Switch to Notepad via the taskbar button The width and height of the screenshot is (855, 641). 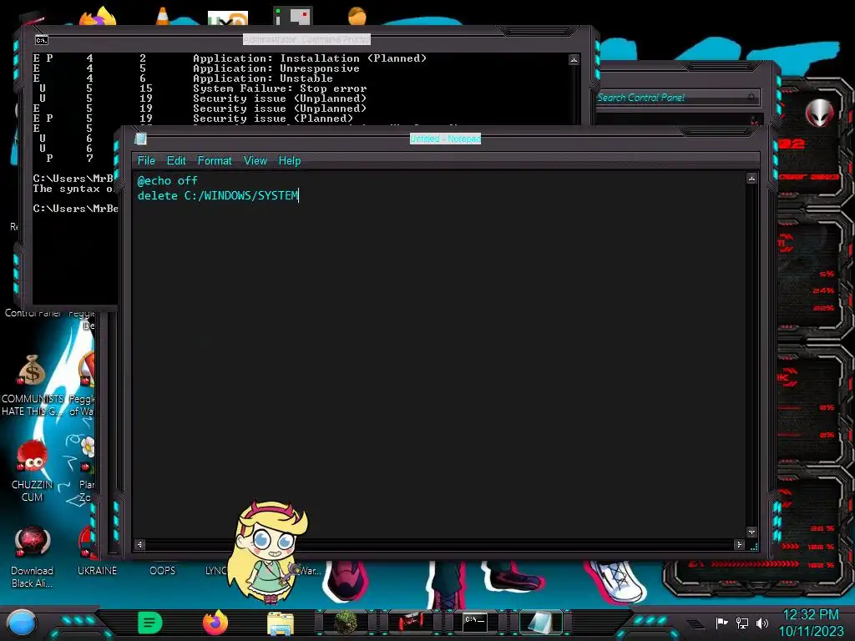tap(540, 623)
